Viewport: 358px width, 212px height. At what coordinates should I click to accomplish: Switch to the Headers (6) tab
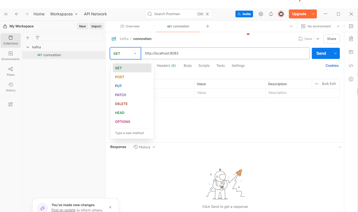166,66
